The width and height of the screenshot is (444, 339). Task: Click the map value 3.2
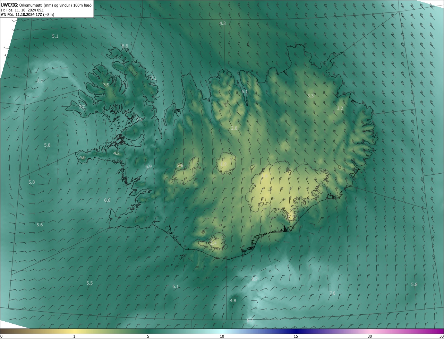(x=340, y=108)
